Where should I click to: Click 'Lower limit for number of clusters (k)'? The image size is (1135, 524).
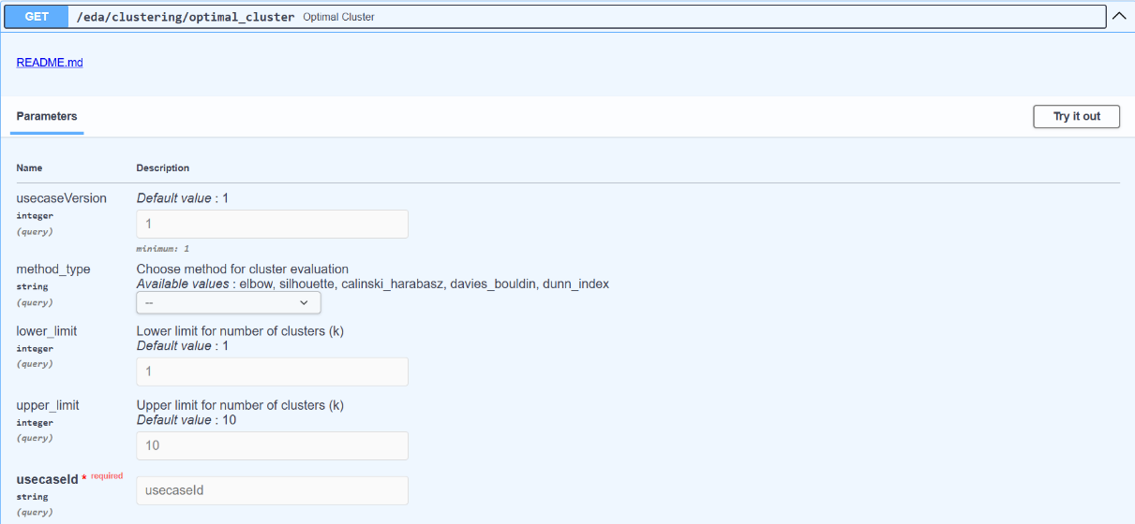(241, 331)
